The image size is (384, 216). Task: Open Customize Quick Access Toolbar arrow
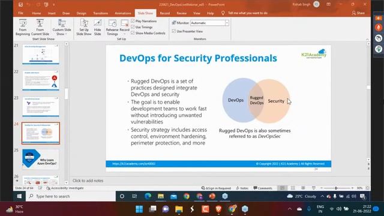[x=53, y=4]
